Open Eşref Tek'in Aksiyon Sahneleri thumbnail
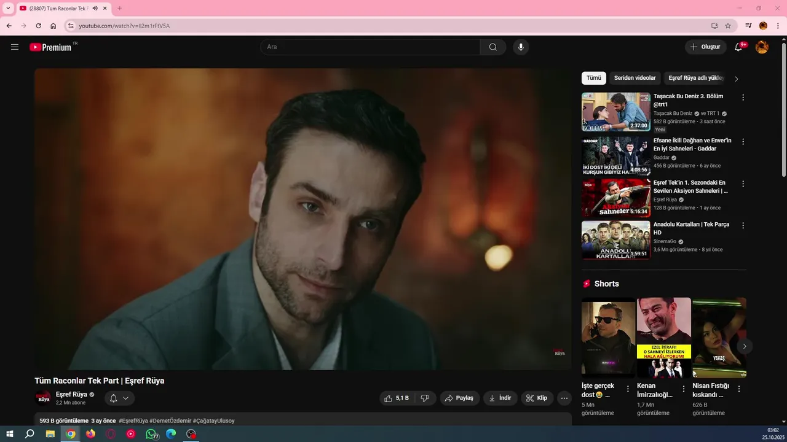This screenshot has height=442, width=787. pyautogui.click(x=616, y=198)
